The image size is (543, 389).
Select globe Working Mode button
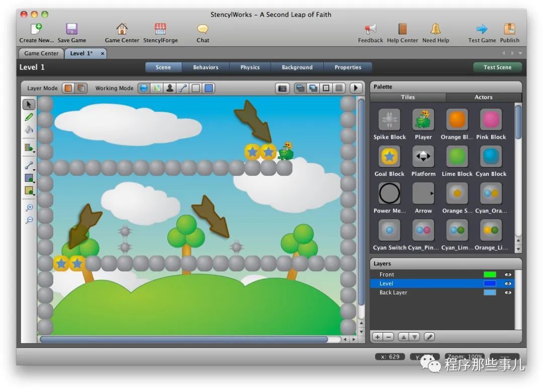144,88
